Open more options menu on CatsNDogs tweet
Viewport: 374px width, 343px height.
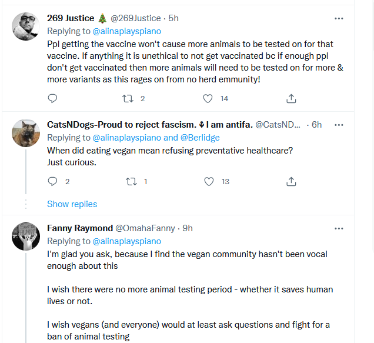pos(339,125)
